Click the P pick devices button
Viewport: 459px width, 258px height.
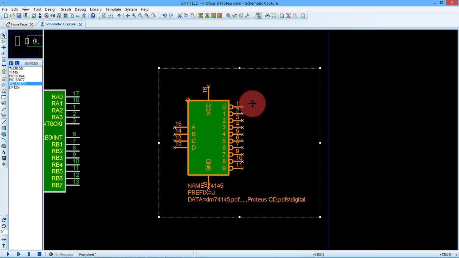pyautogui.click(x=11, y=63)
